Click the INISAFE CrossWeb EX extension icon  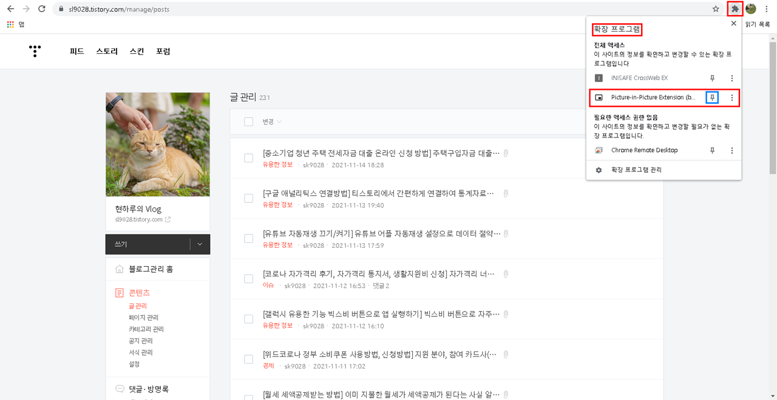[x=599, y=78]
